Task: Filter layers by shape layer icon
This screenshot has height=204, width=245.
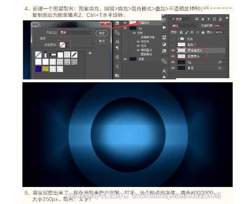Action: (214, 19)
